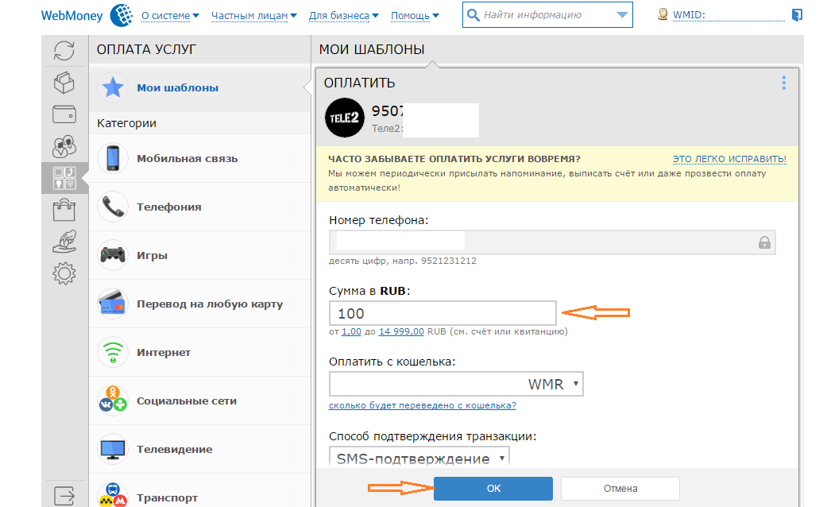The image size is (827, 507).
Task: Click the hand with coin icon
Action: pyautogui.click(x=64, y=242)
